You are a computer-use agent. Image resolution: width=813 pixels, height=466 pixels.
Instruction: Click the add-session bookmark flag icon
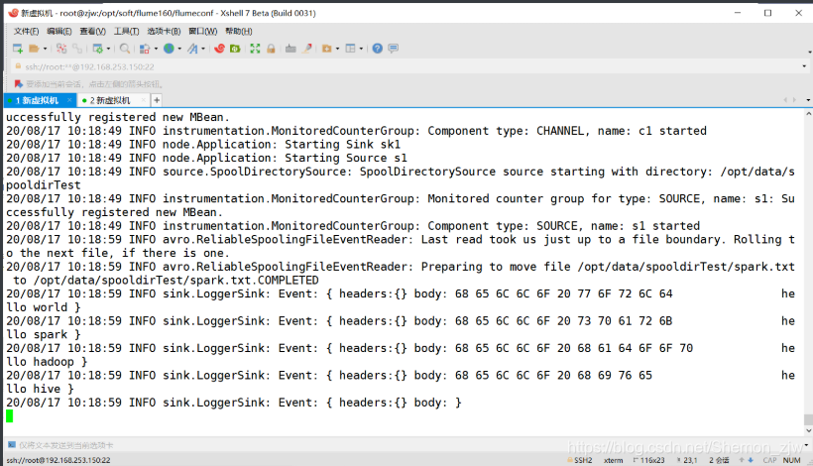click(18, 84)
